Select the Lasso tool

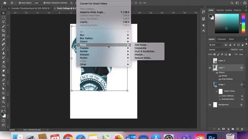coord(3,22)
